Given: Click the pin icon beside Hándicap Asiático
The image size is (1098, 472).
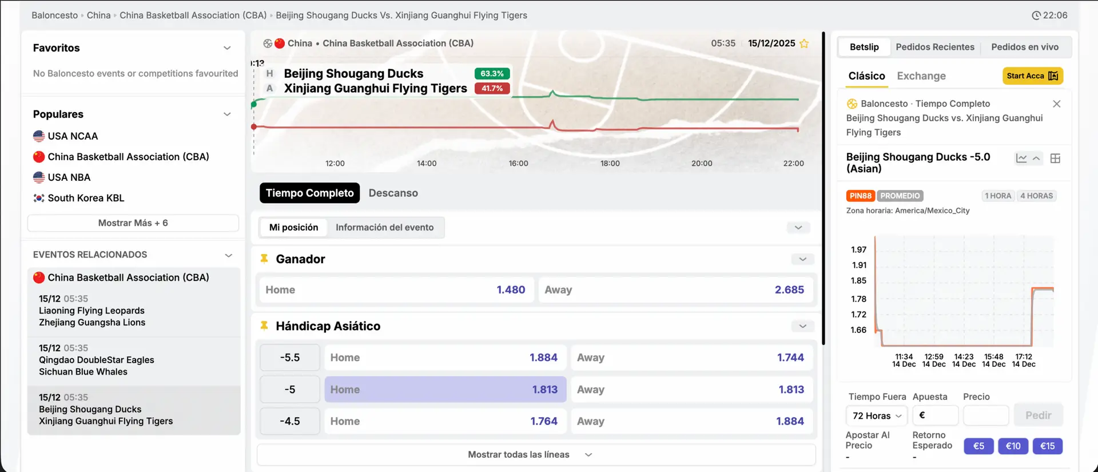Looking at the screenshot, I should click(264, 326).
